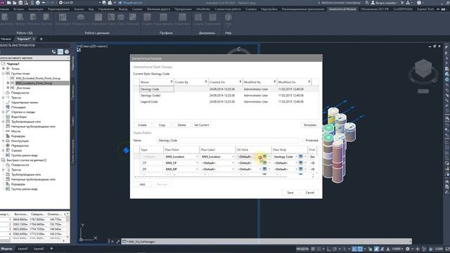This screenshot has width=450, height=253.
Task: Click the add layout plus icon
Action: pyautogui.click(x=51, y=248)
